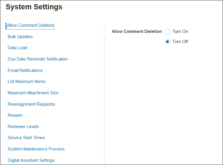The height and width of the screenshot is (165, 223).
Task: Click the System Settings page heading
Action: pyautogui.click(x=34, y=7)
